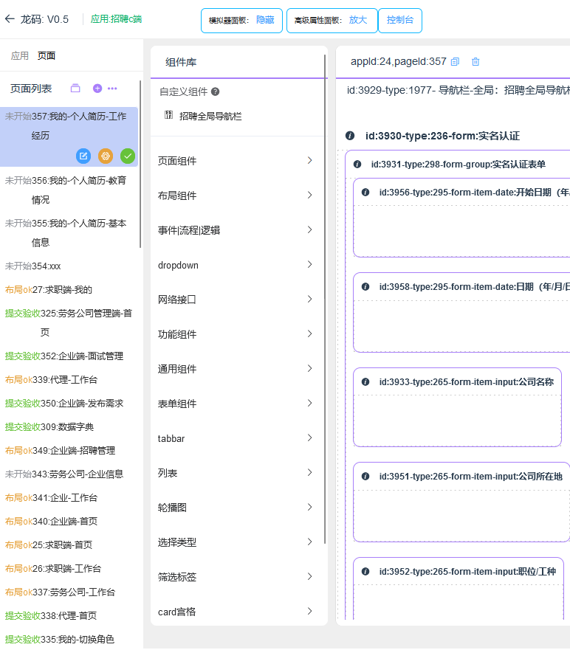Expand the 表单组件 category
This screenshot has height=650, width=570.
pyautogui.click(x=236, y=404)
